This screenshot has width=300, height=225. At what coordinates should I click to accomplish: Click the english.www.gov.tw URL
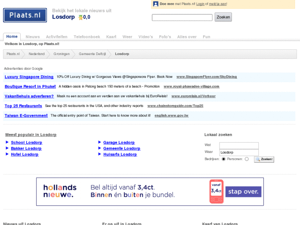171,116
